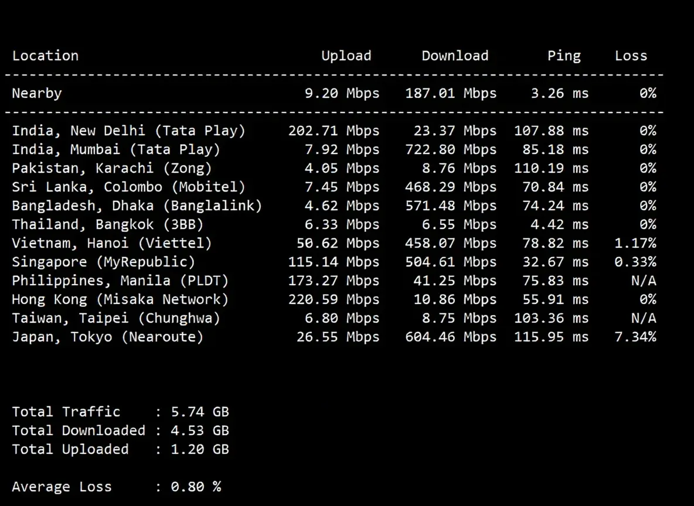Select the Nearby row label
Screen dimensions: 694x506
tap(37, 93)
